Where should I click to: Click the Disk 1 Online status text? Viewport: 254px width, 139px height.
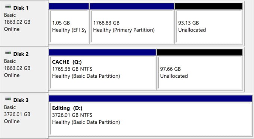(12, 29)
